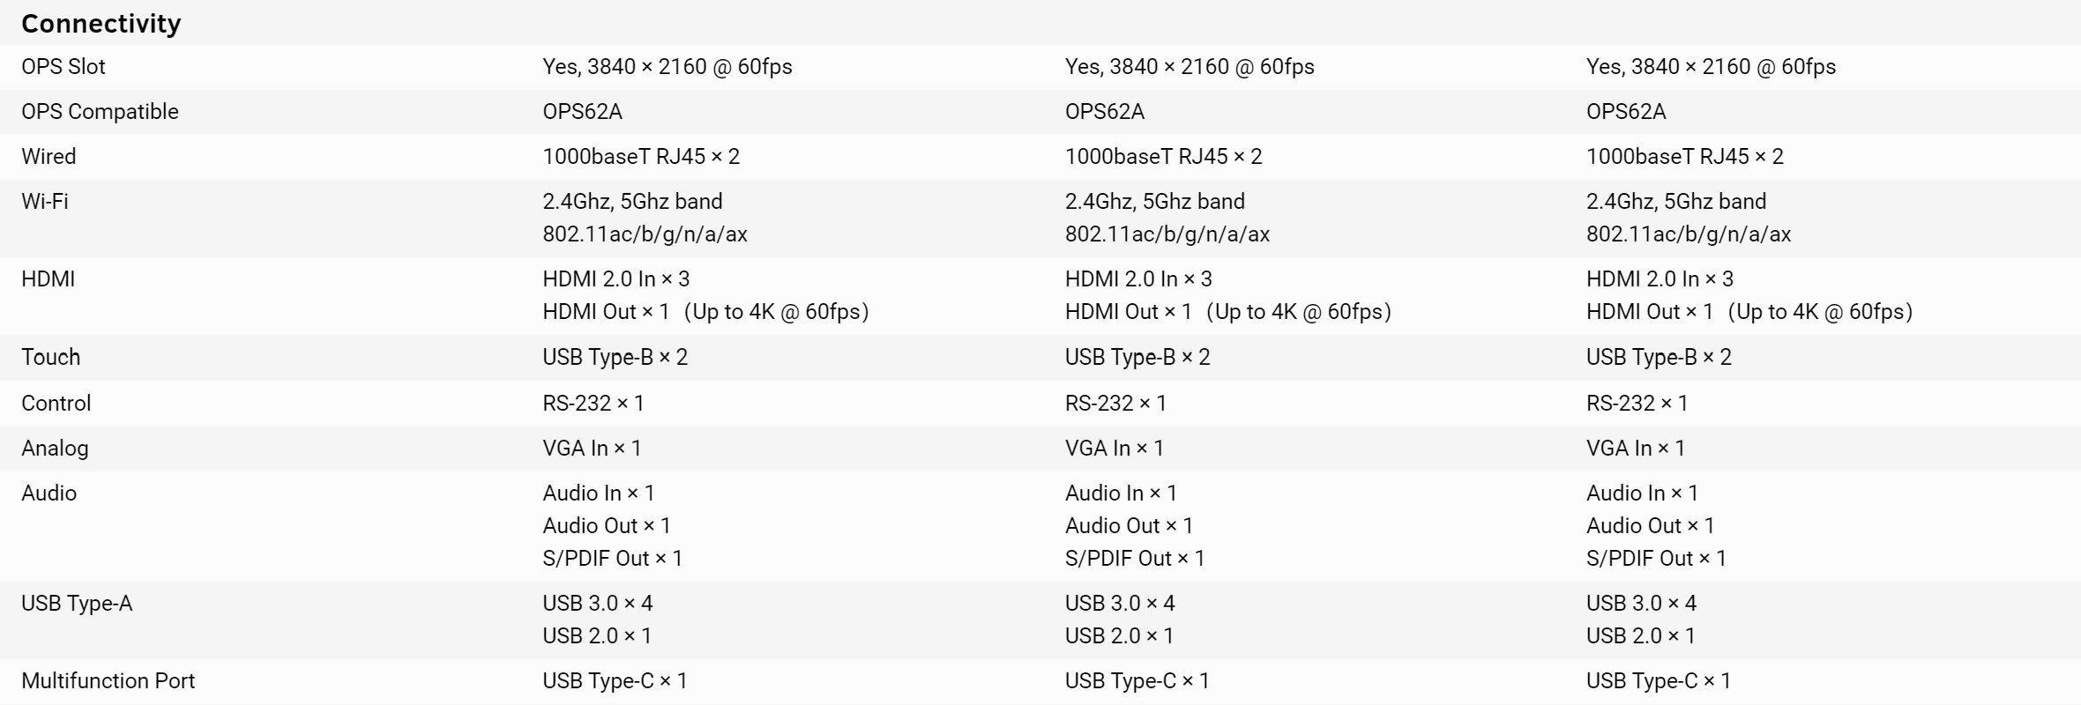2081x705 pixels.
Task: Click the Connectivity section heading
Action: point(101,24)
